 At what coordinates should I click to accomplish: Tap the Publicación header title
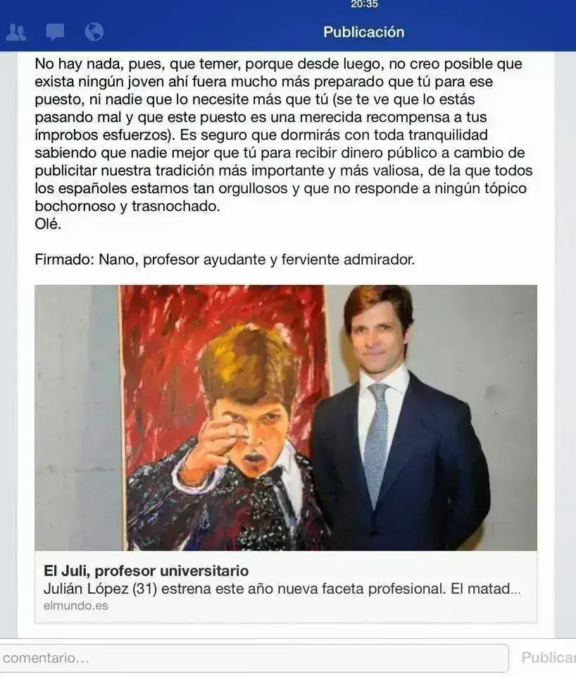tap(364, 32)
